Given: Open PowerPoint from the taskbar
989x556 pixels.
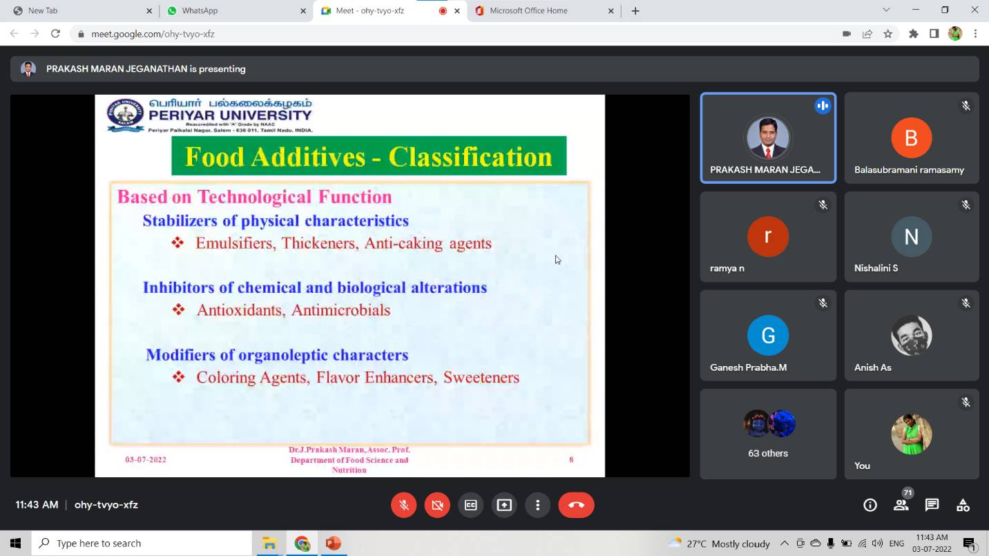Looking at the screenshot, I should (x=333, y=543).
